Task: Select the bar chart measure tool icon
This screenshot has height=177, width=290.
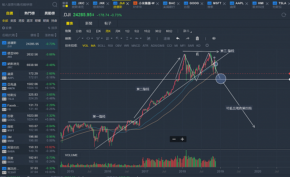Action: click(x=149, y=39)
